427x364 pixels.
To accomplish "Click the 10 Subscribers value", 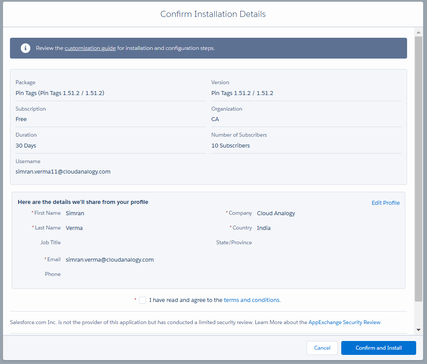I will click(x=230, y=146).
